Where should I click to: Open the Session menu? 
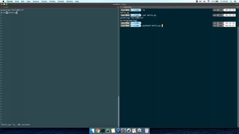click(x=36, y=1)
